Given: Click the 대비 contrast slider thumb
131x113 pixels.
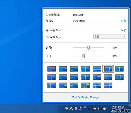Looking at the screenshot, I should coord(84,56).
